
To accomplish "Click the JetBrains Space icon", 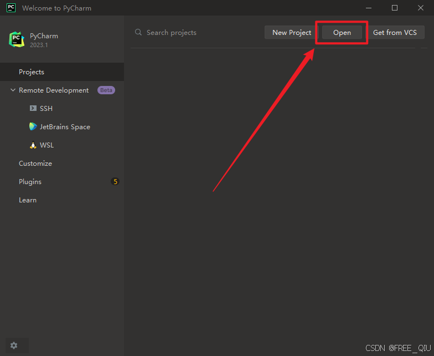I will point(33,126).
